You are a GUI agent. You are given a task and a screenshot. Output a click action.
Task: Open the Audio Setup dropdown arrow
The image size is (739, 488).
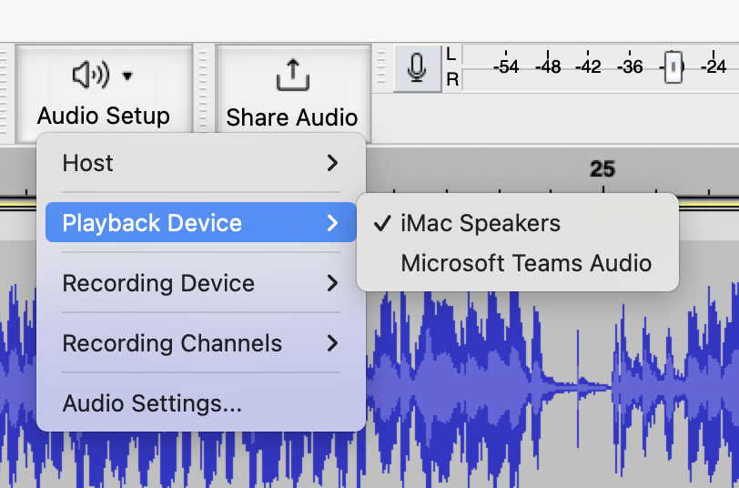pyautogui.click(x=127, y=76)
